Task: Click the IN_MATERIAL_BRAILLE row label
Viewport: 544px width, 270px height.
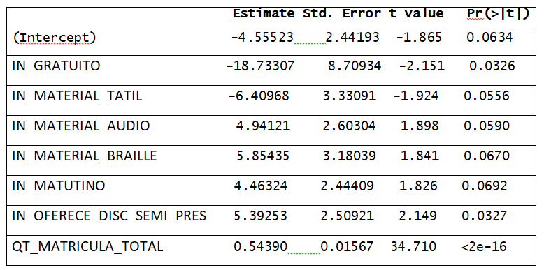Action: click(85, 156)
